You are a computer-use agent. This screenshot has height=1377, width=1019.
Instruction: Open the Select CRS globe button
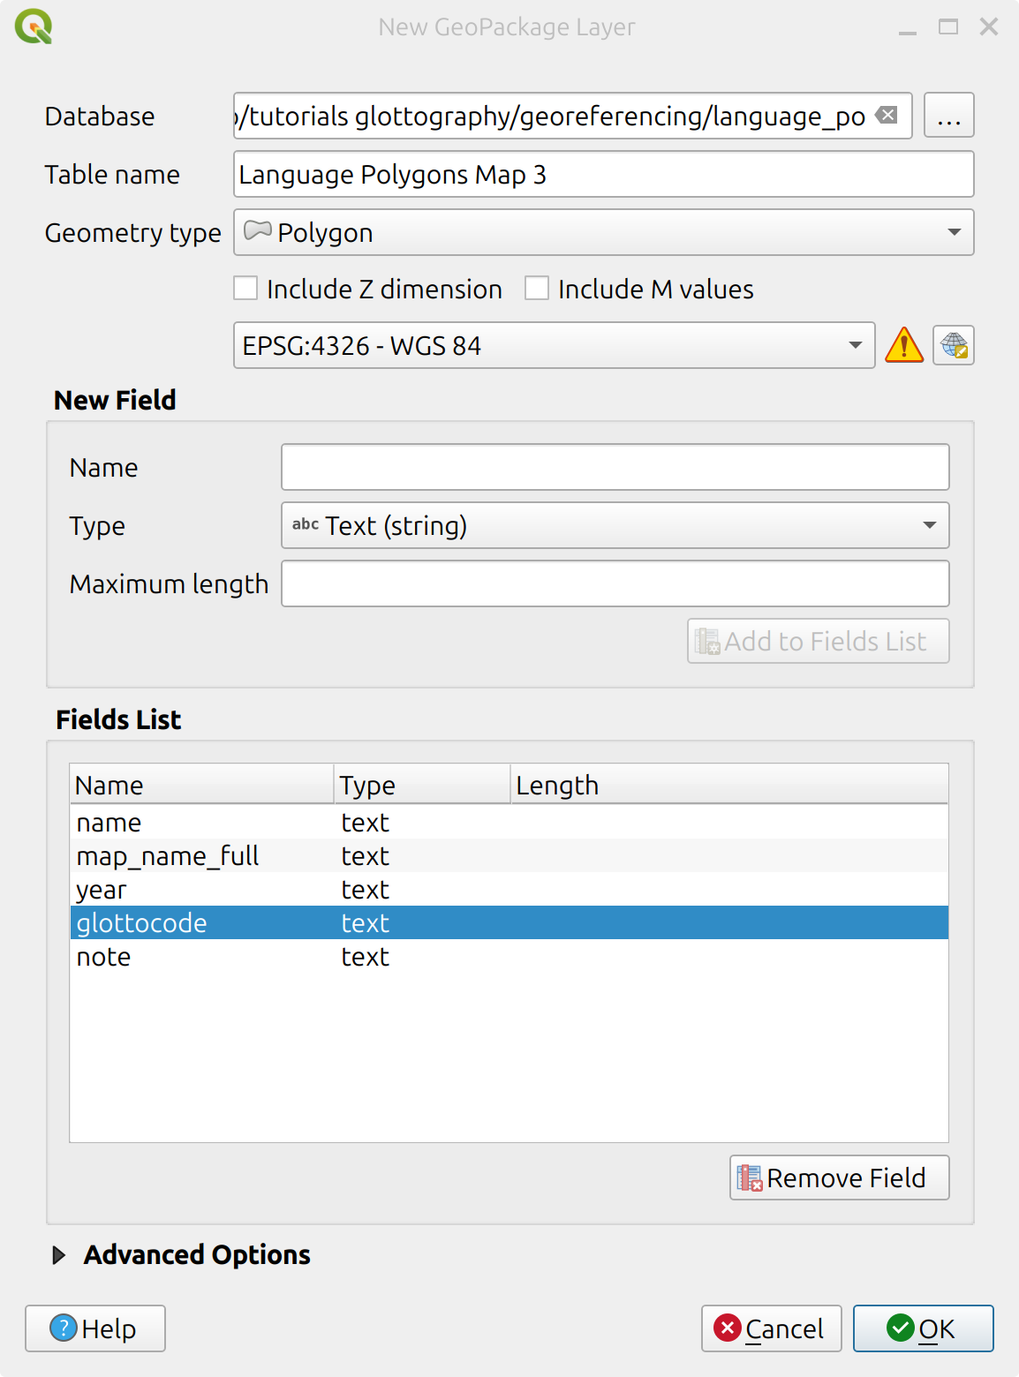[953, 345]
